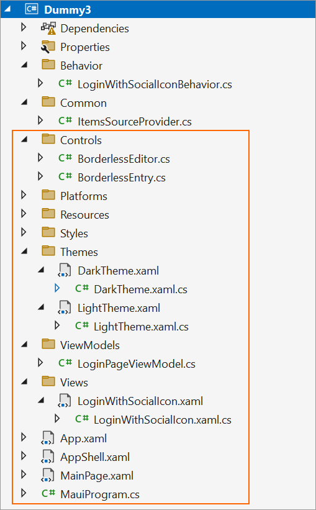Click the Platforms folder icon
The height and width of the screenshot is (510, 316).
point(48,195)
